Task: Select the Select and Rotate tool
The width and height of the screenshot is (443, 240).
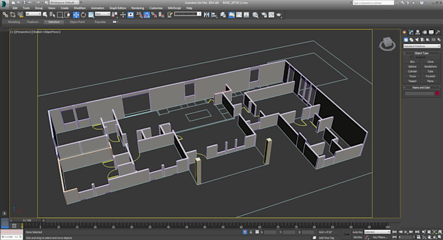Action: (83, 15)
